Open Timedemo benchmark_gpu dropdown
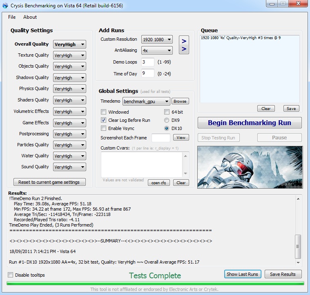This screenshot has width=310, height=295. [x=146, y=101]
